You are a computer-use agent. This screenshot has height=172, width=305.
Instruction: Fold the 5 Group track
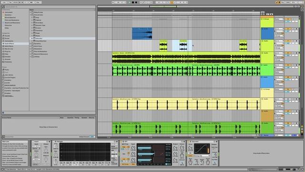point(262,19)
